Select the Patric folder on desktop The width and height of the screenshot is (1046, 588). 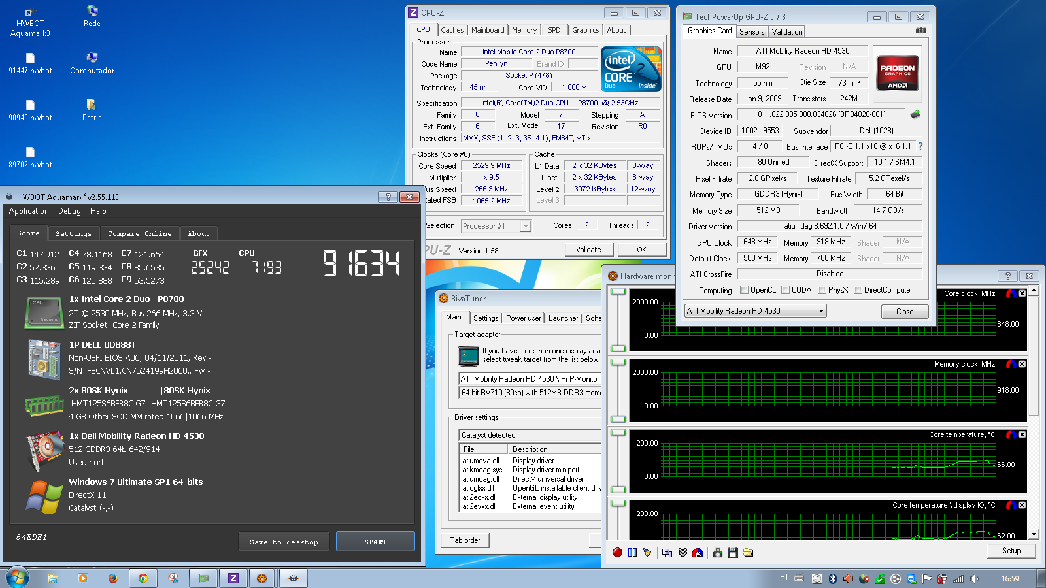92,110
